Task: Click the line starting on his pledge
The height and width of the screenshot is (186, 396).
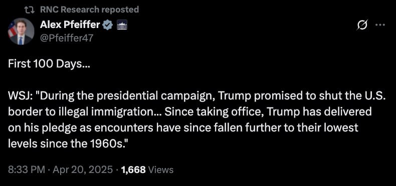Action: pyautogui.click(x=183, y=128)
